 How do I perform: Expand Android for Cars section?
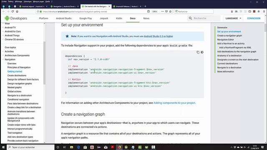coord(3,32)
